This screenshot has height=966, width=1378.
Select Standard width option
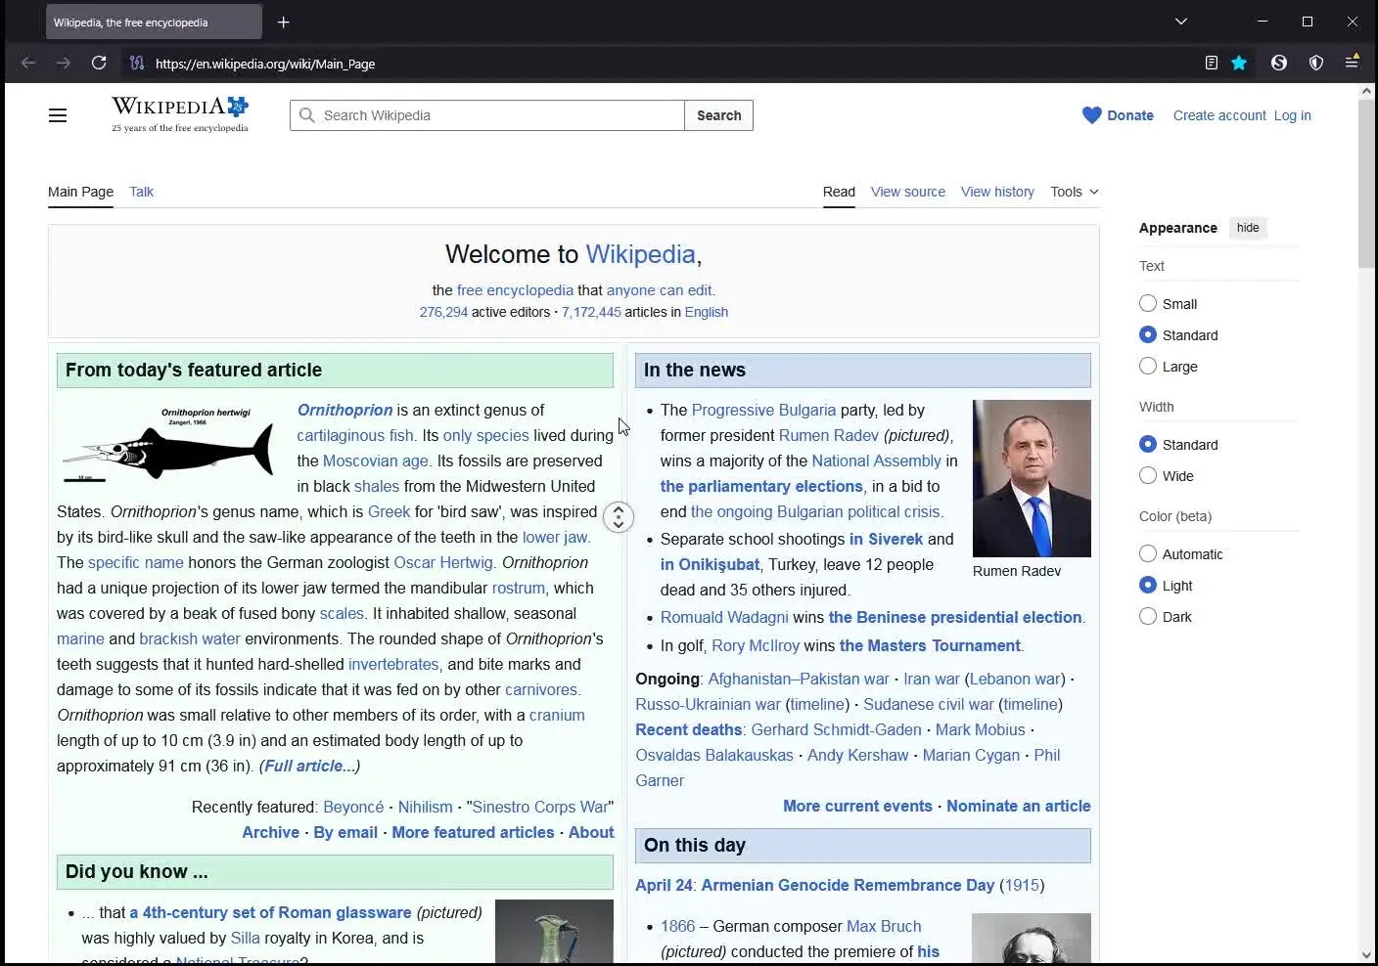[x=1148, y=445]
